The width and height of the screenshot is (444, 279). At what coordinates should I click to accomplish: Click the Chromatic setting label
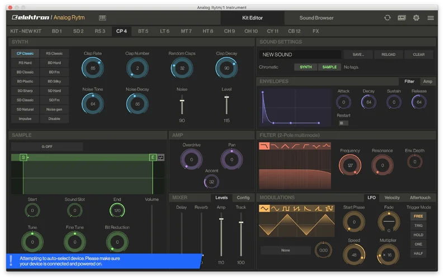point(268,67)
